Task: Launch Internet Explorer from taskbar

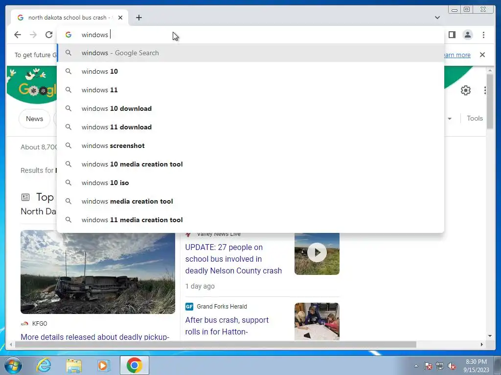Action: pos(44,365)
